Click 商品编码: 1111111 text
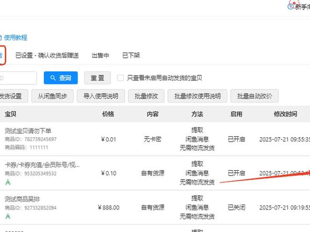This screenshot has height=232, width=310. (26, 147)
